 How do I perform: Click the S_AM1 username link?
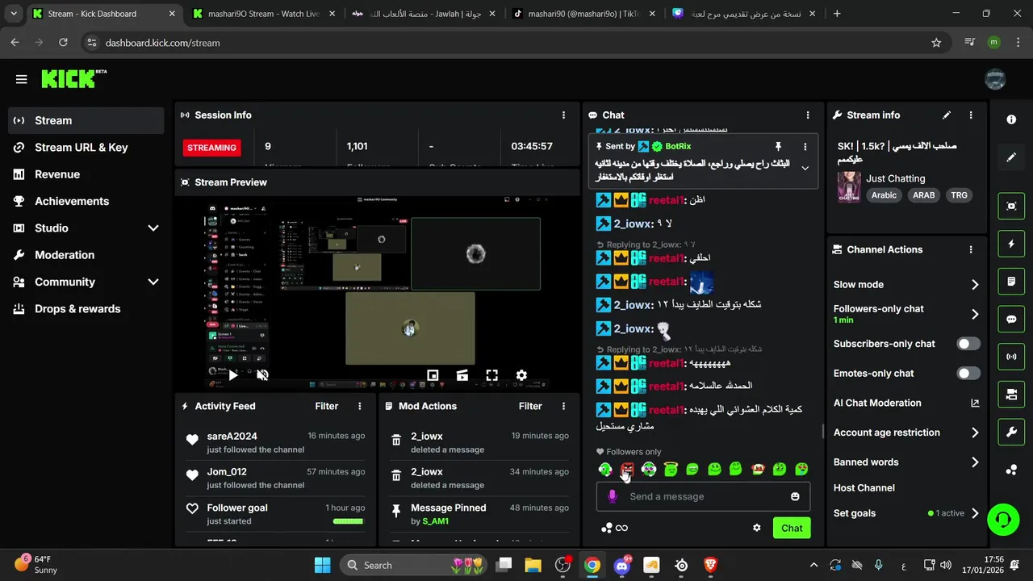(x=435, y=521)
